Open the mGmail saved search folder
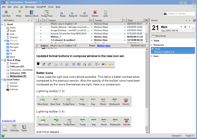Viewport: 197px width, 139px height. [14, 89]
